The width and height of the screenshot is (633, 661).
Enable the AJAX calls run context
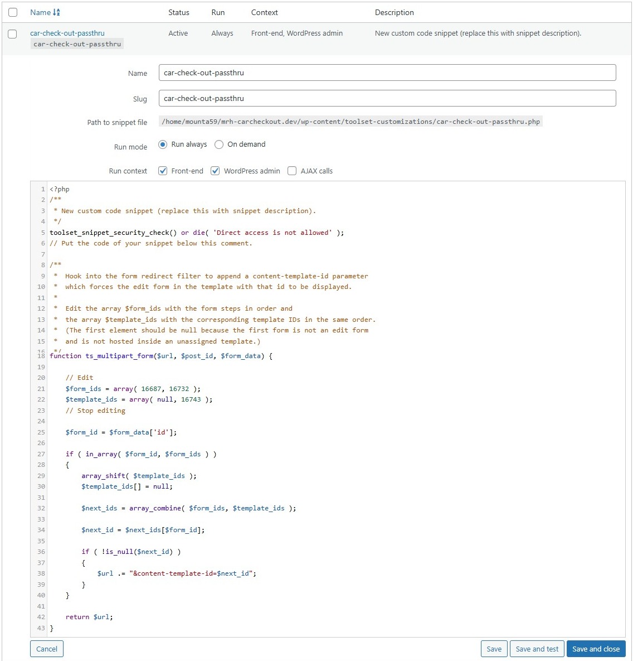(292, 171)
